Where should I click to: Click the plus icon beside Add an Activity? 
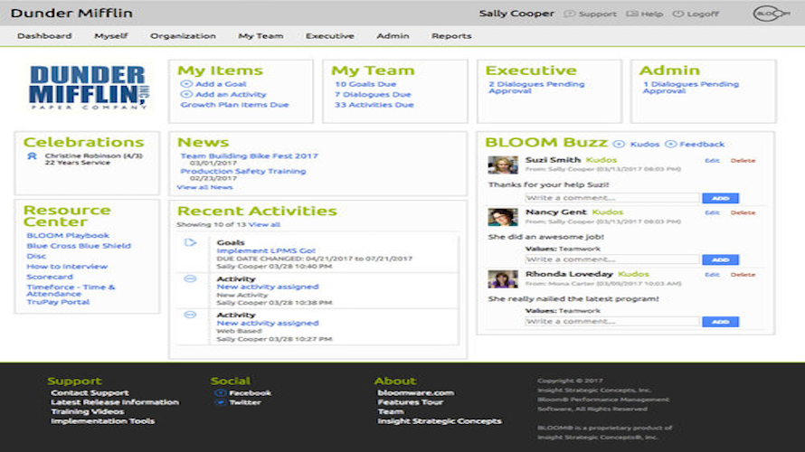186,94
